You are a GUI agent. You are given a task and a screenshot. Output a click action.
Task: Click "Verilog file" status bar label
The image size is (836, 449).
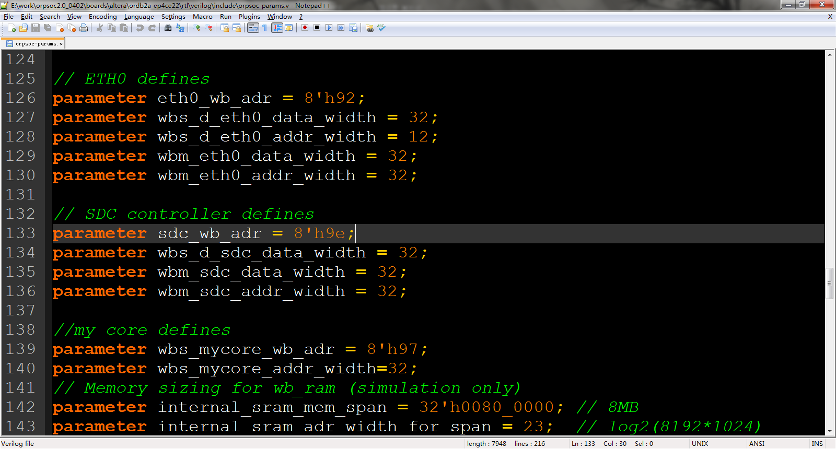click(18, 444)
